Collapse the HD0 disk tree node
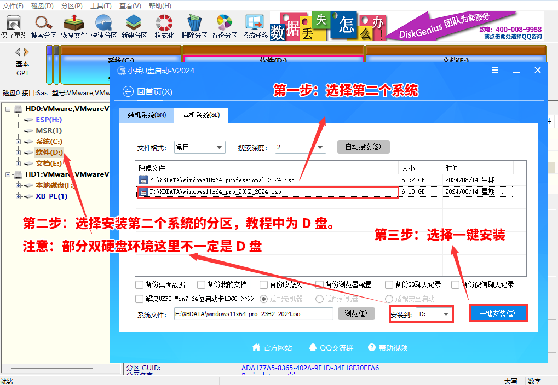558x385 pixels. [x=8, y=109]
